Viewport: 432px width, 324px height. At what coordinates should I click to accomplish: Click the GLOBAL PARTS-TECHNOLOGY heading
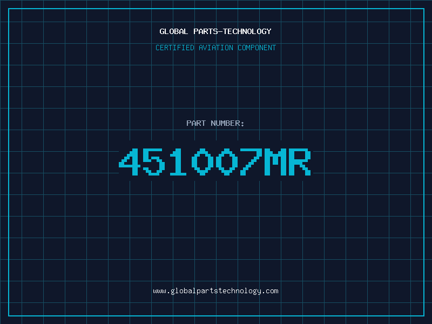click(215, 31)
